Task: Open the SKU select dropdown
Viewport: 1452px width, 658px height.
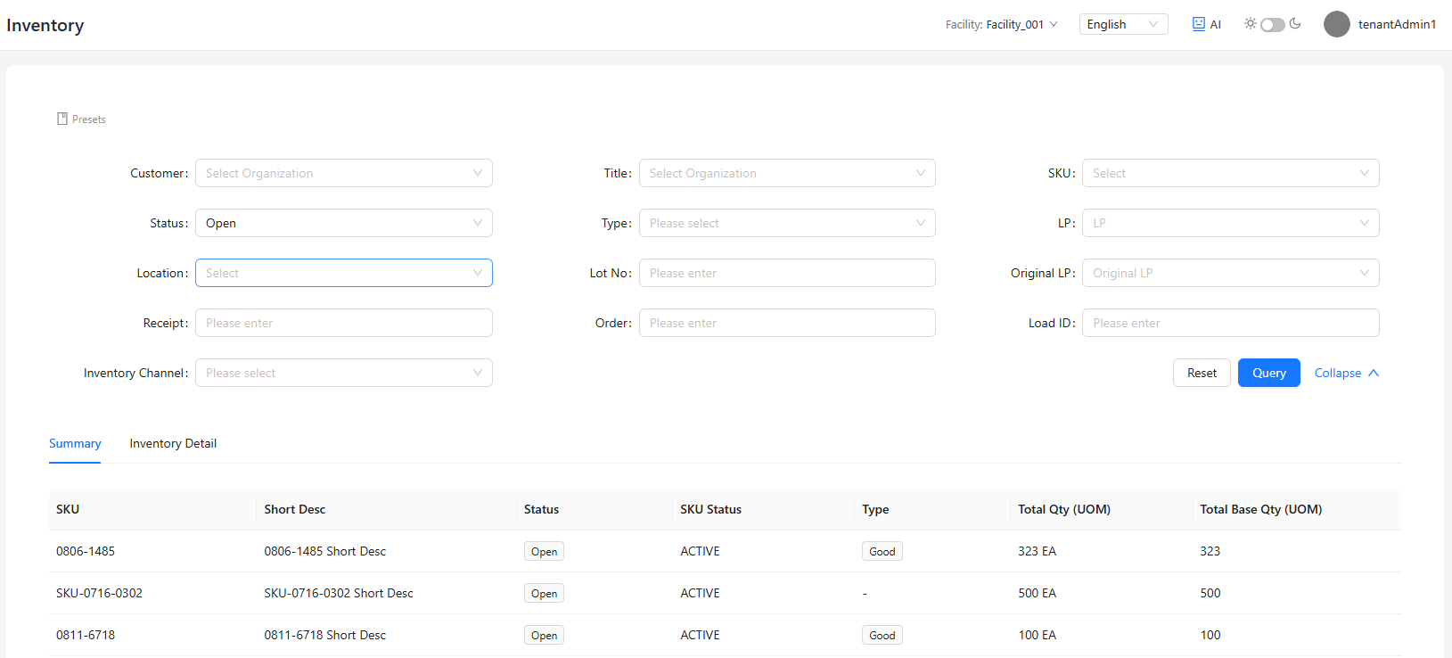Action: click(1231, 173)
